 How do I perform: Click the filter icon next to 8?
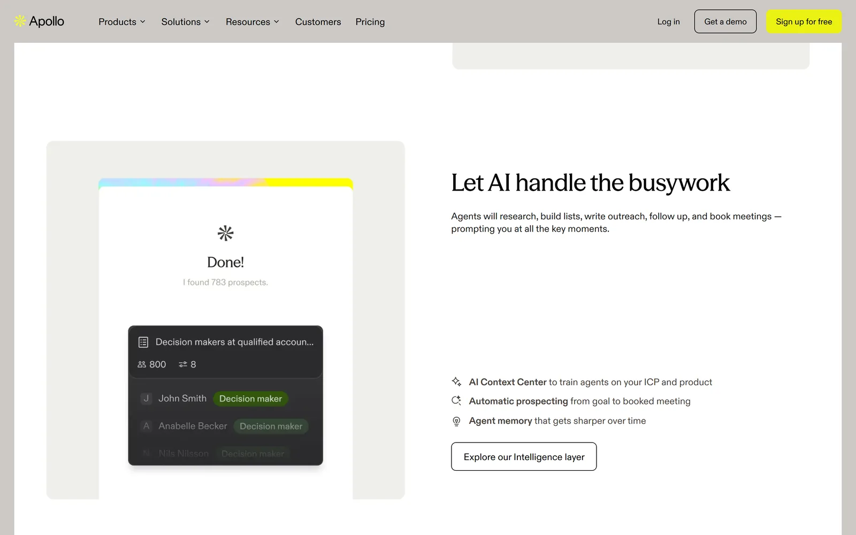pos(183,364)
